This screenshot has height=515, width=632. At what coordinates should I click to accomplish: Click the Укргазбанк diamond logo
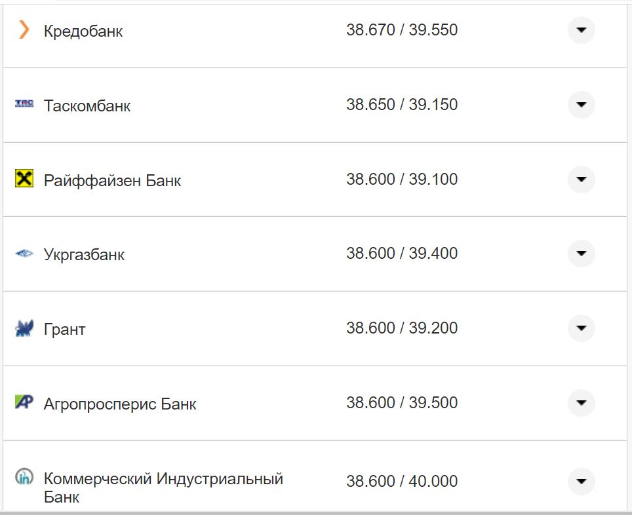pos(24,254)
